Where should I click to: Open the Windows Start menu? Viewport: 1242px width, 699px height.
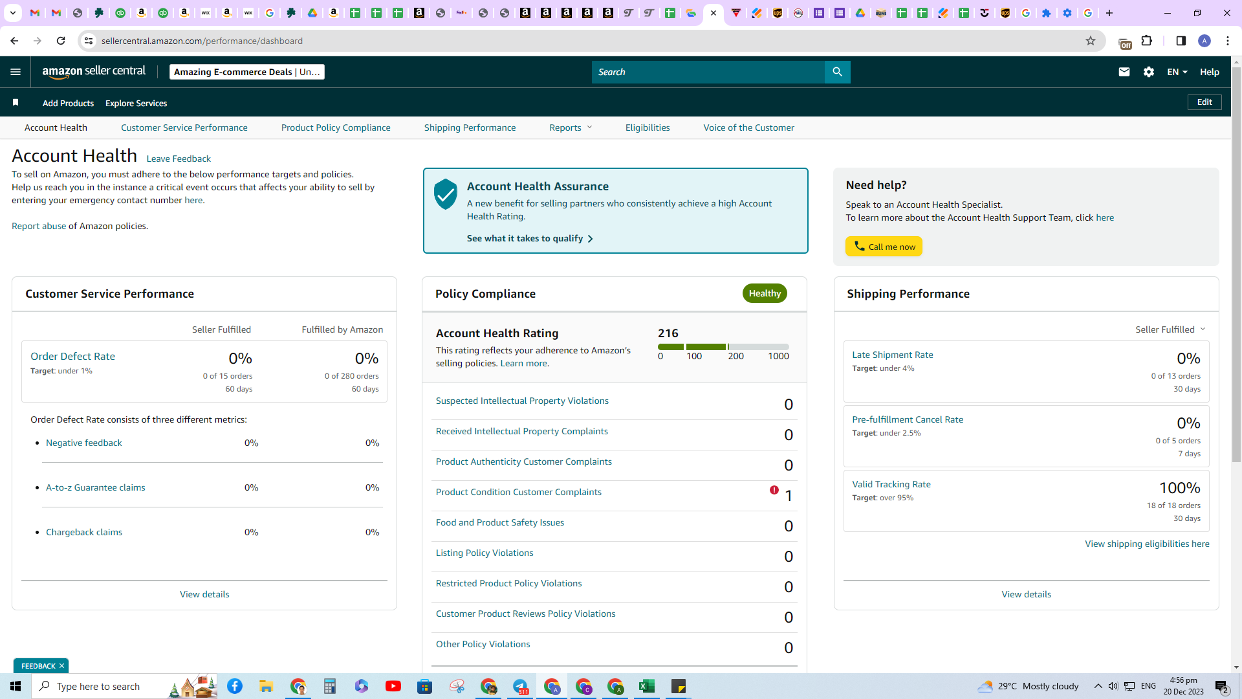(16, 686)
